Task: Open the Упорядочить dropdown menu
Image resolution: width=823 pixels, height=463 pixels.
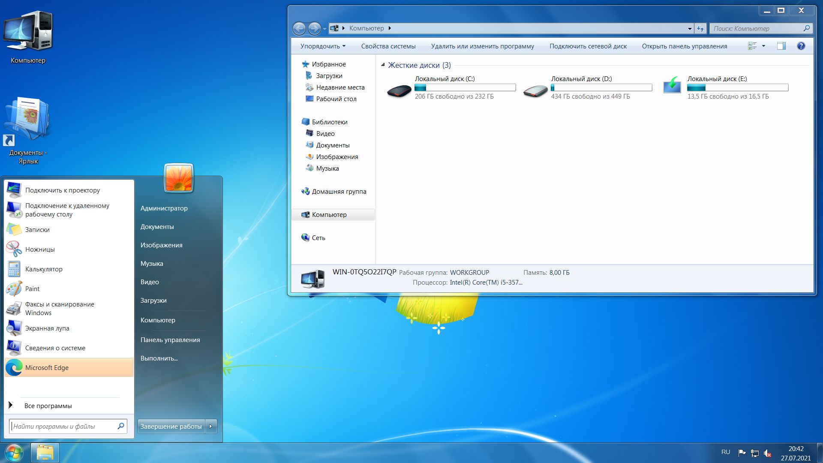Action: 322,46
